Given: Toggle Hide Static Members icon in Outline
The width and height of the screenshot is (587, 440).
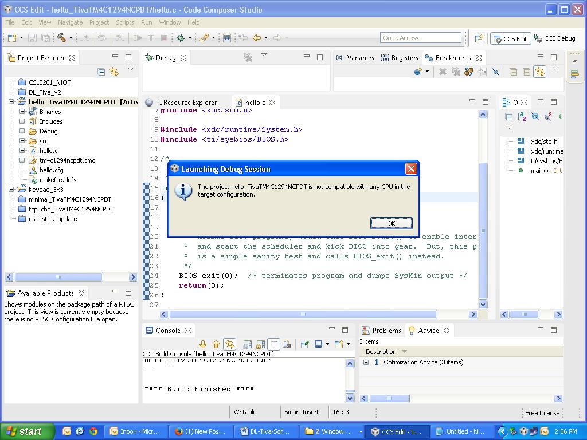Looking at the screenshot, I should pos(548,116).
